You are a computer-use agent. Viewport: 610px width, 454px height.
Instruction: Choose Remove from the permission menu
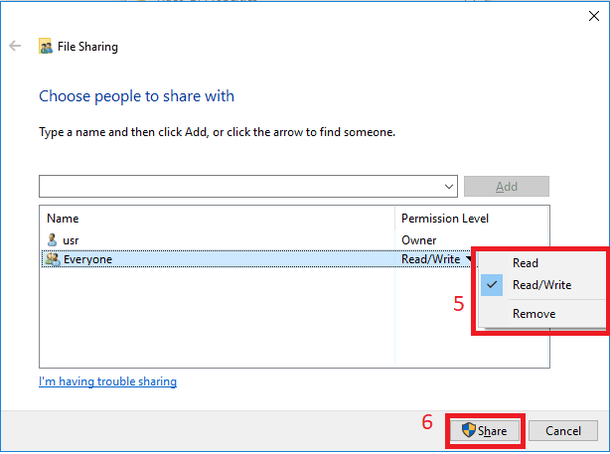click(x=534, y=313)
